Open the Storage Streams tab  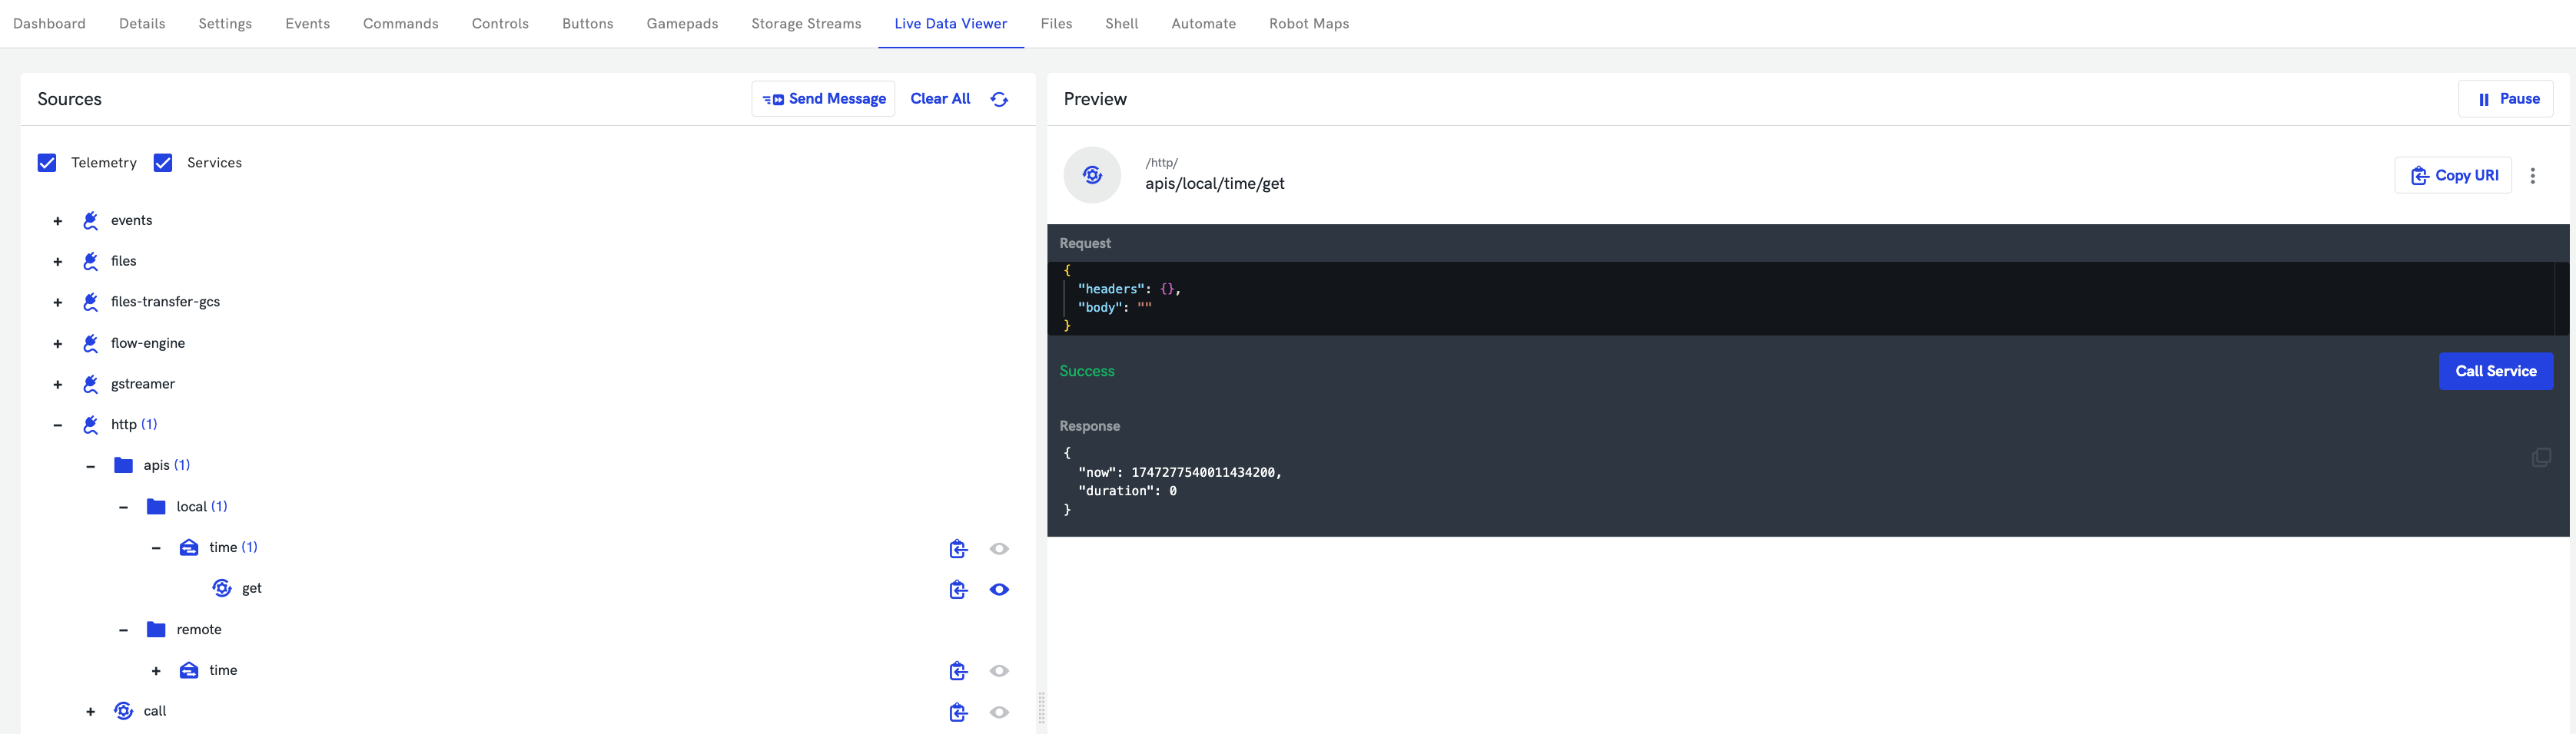806,23
